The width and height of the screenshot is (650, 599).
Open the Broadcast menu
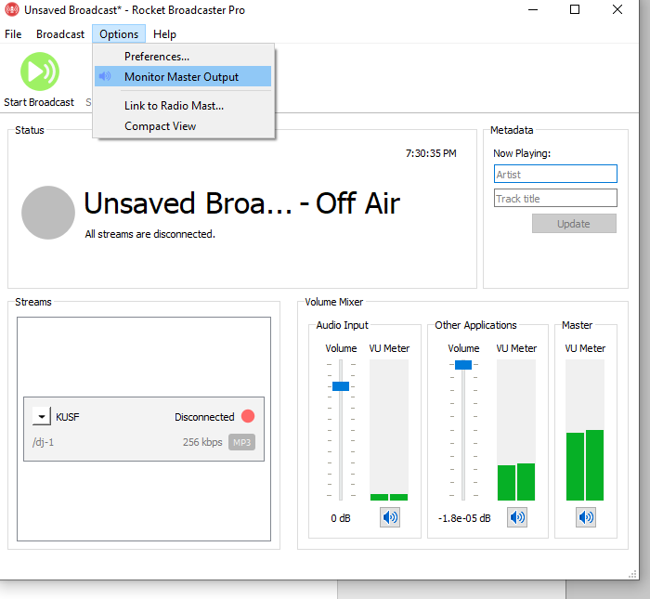[60, 34]
